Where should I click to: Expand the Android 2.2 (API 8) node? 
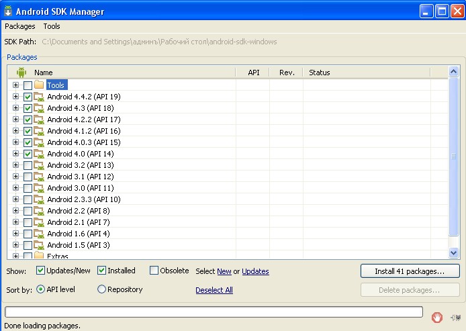pos(15,210)
